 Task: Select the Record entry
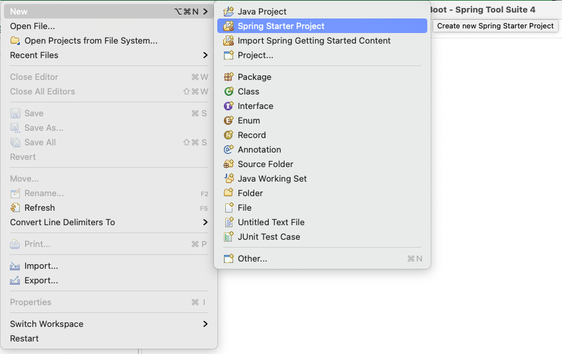point(322,135)
